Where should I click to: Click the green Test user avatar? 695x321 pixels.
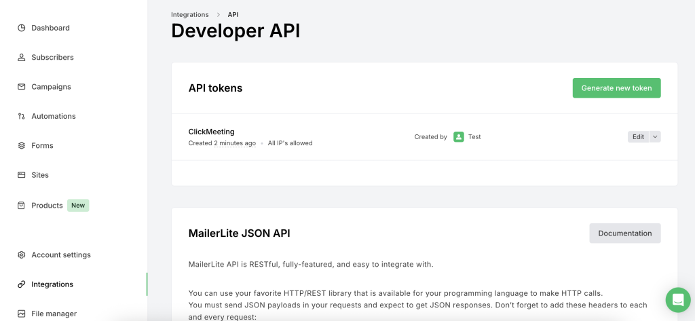point(459,136)
